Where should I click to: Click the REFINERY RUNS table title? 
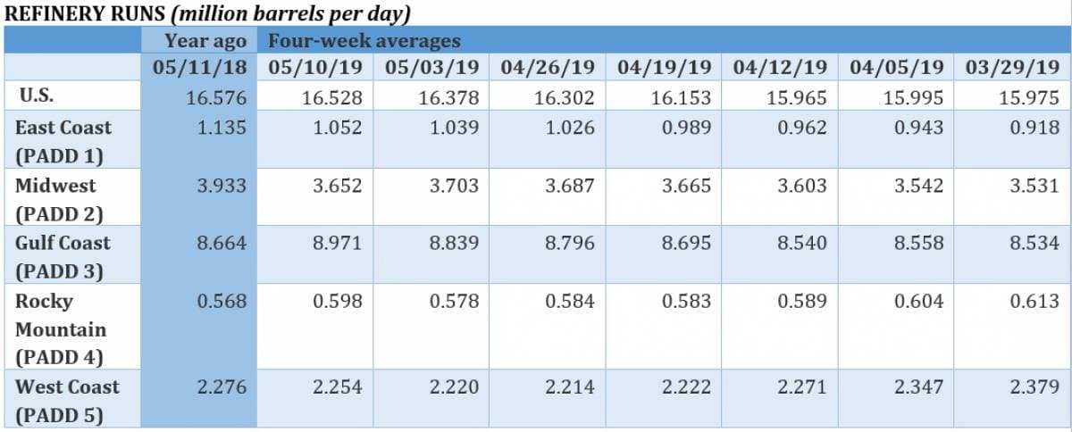(x=207, y=14)
